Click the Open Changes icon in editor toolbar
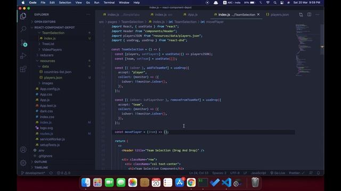This screenshot has height=191, width=341. click(x=301, y=14)
